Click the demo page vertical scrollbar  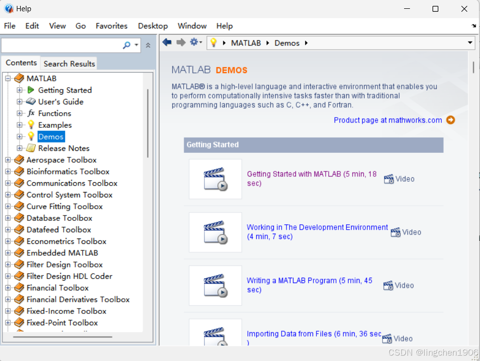[x=473, y=68]
